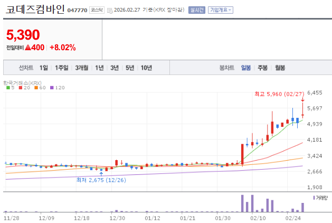Switch to 월봉 monthly candle chart
This screenshot has width=332, height=223.
point(280,68)
